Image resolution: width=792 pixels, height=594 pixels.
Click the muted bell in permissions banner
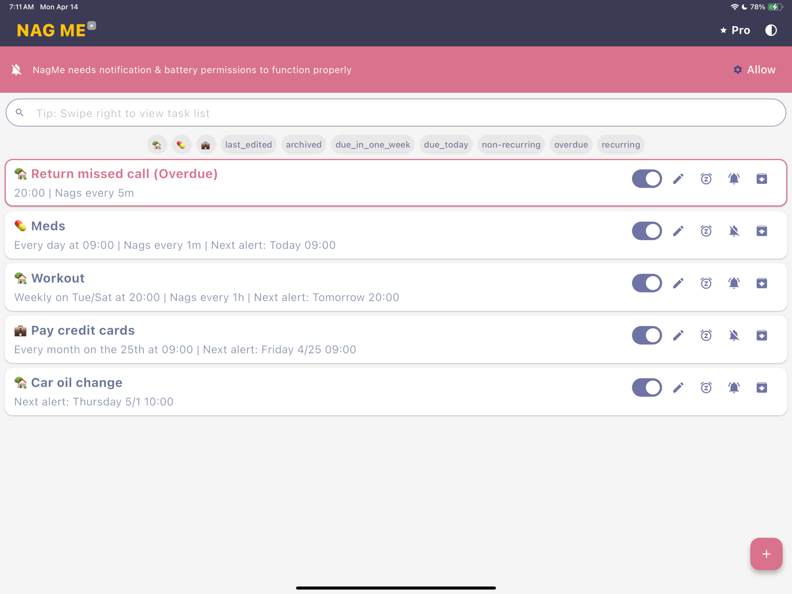[x=16, y=69]
